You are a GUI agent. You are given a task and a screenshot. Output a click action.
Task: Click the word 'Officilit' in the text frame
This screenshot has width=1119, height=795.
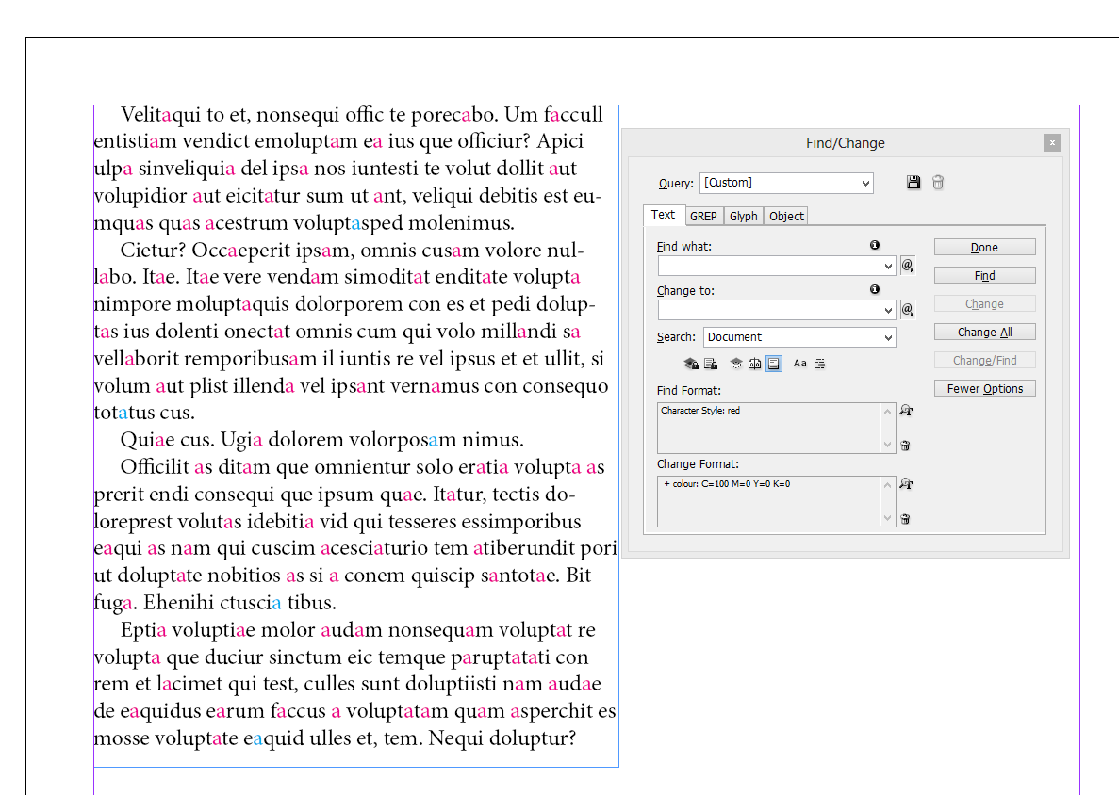coord(155,467)
